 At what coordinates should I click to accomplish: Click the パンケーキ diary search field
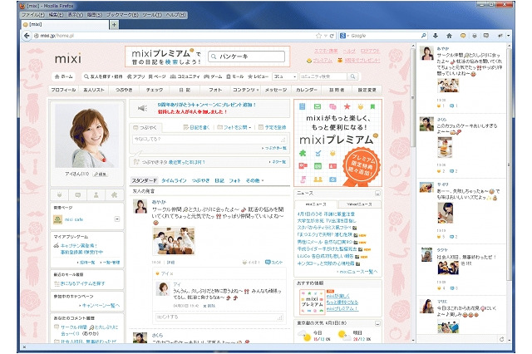click(246, 57)
